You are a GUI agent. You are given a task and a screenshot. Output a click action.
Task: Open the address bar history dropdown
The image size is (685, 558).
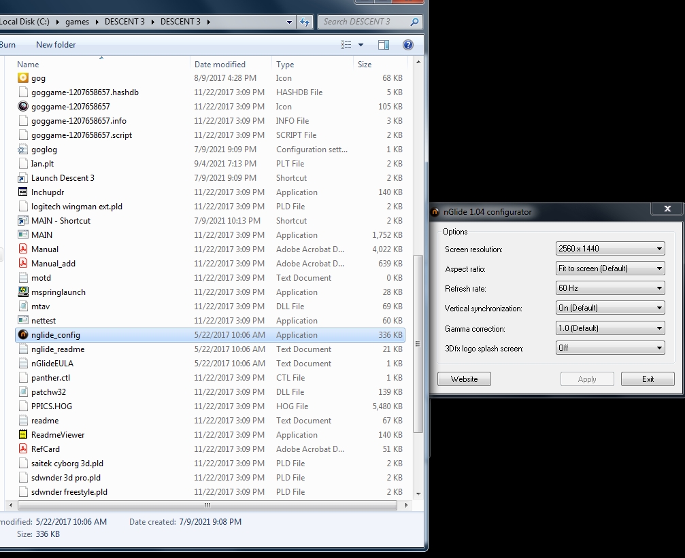(x=289, y=22)
